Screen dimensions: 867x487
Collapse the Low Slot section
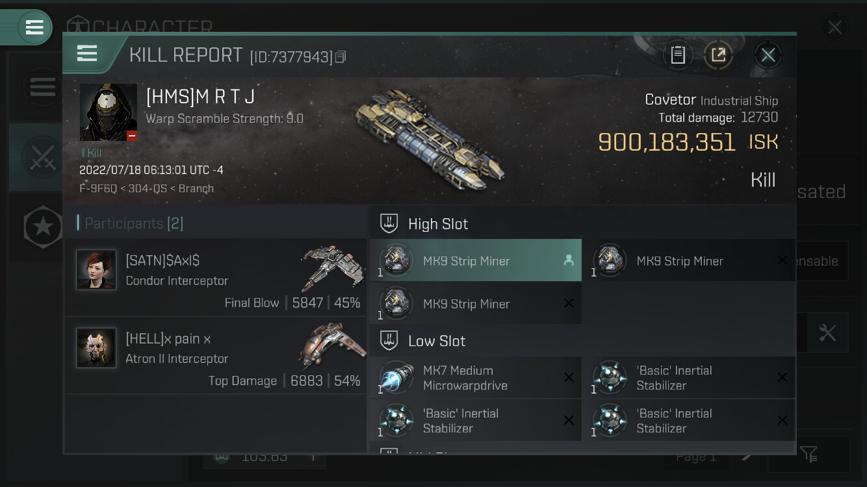[x=582, y=340]
